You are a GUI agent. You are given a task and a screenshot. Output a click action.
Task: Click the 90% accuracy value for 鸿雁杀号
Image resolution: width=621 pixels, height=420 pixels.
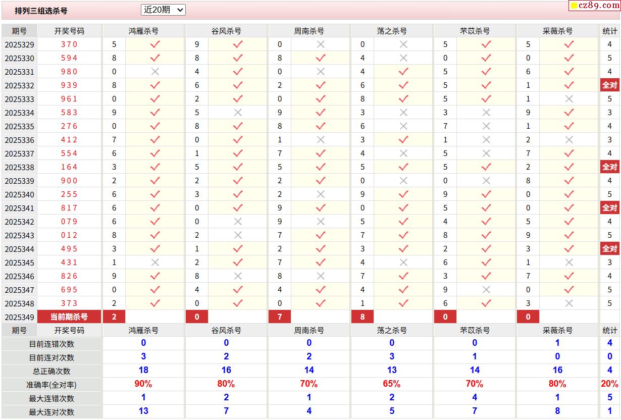[x=143, y=384]
